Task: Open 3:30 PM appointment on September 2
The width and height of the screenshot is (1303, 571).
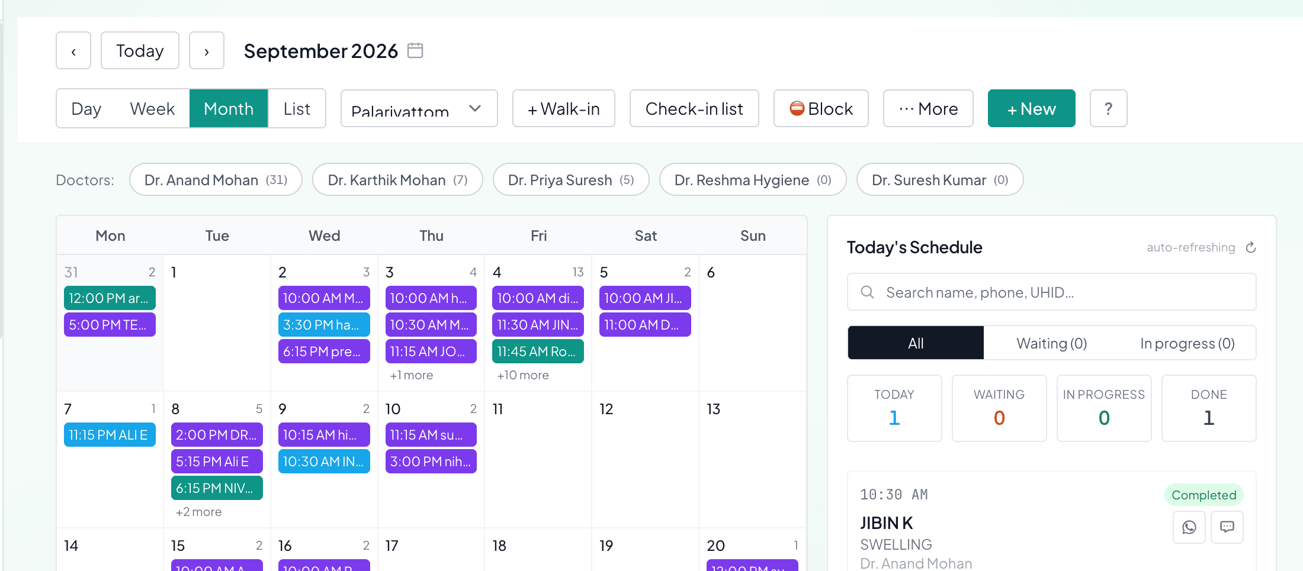Action: [x=324, y=325]
